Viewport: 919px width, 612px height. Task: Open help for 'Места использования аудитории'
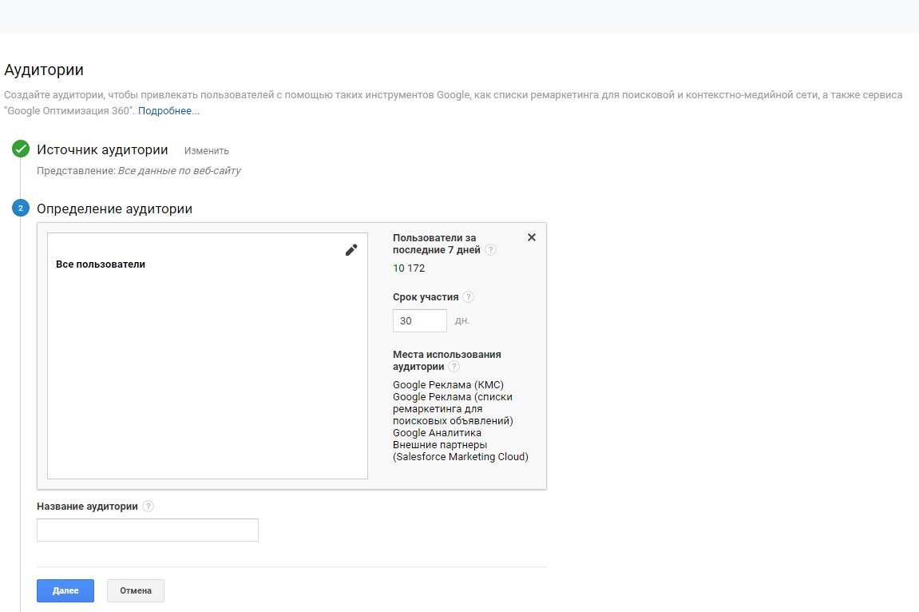point(454,367)
